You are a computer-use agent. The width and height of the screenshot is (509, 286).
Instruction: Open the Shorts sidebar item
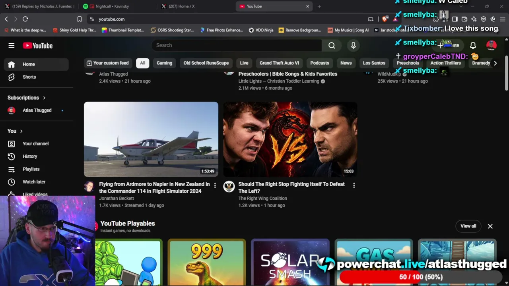point(37,77)
